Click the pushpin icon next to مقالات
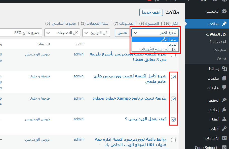 click(x=224, y=24)
